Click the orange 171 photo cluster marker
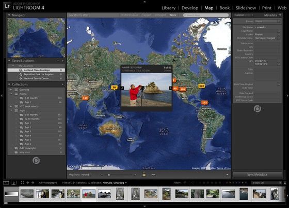 click(204, 102)
